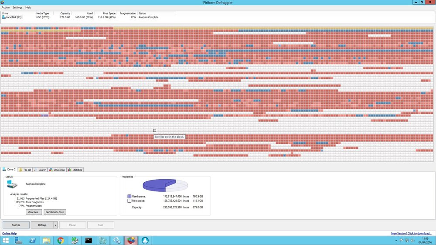Open the Help menu

[28, 7]
